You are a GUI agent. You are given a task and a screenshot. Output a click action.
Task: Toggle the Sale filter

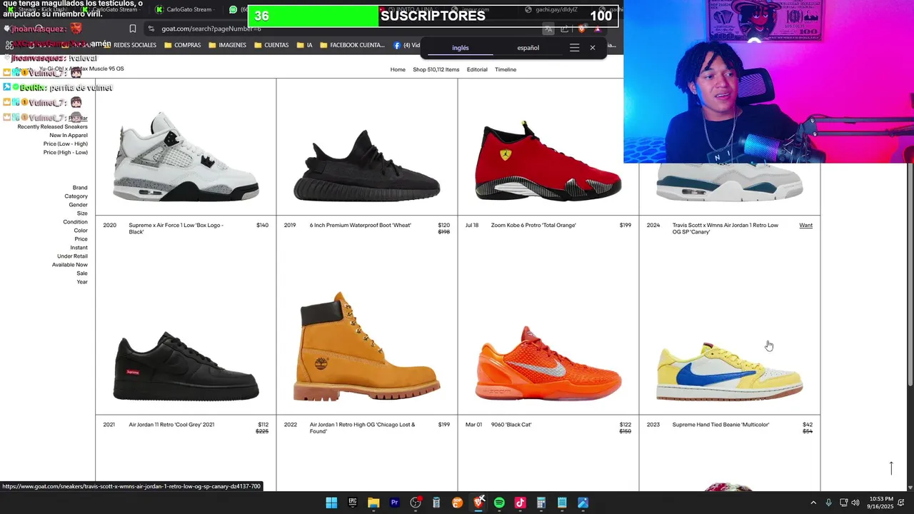[82, 273]
